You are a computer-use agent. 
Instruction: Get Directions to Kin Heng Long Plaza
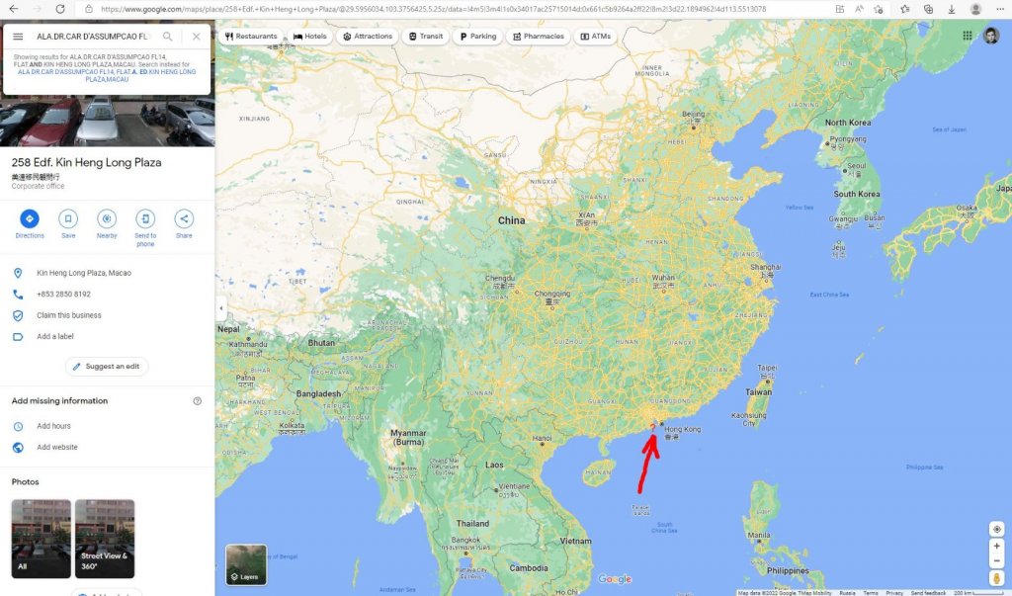30,218
